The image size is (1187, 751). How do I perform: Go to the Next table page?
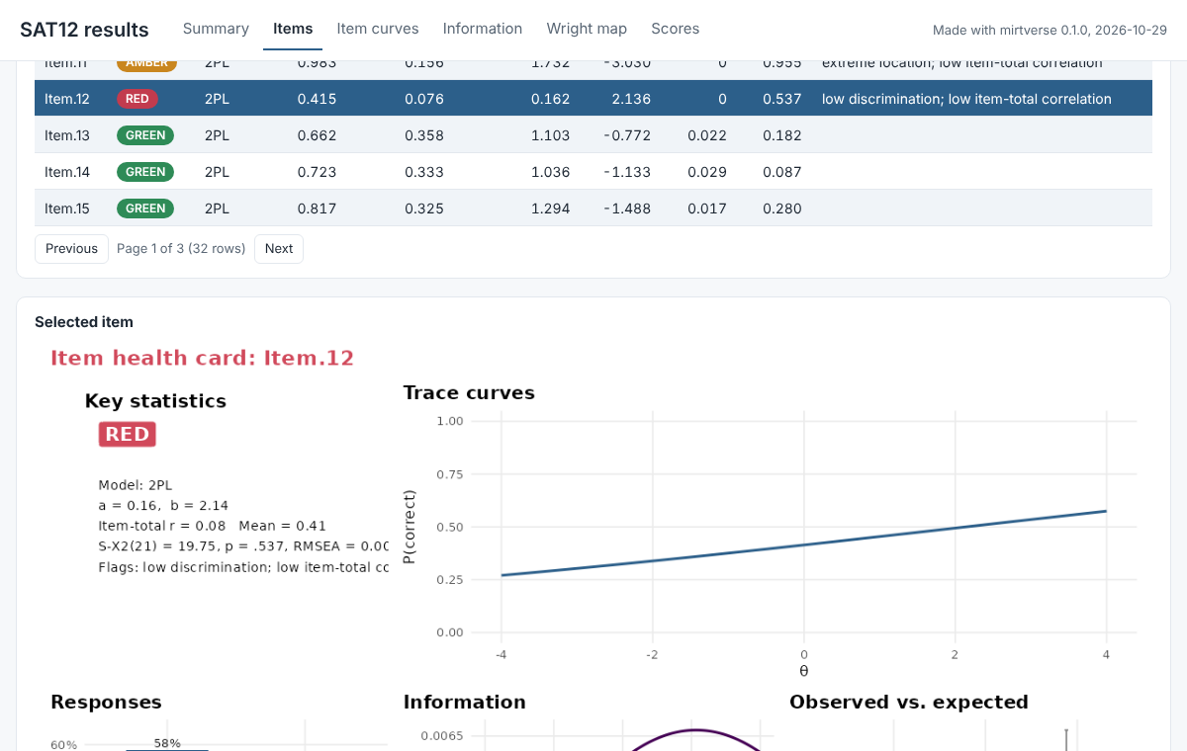tap(279, 249)
